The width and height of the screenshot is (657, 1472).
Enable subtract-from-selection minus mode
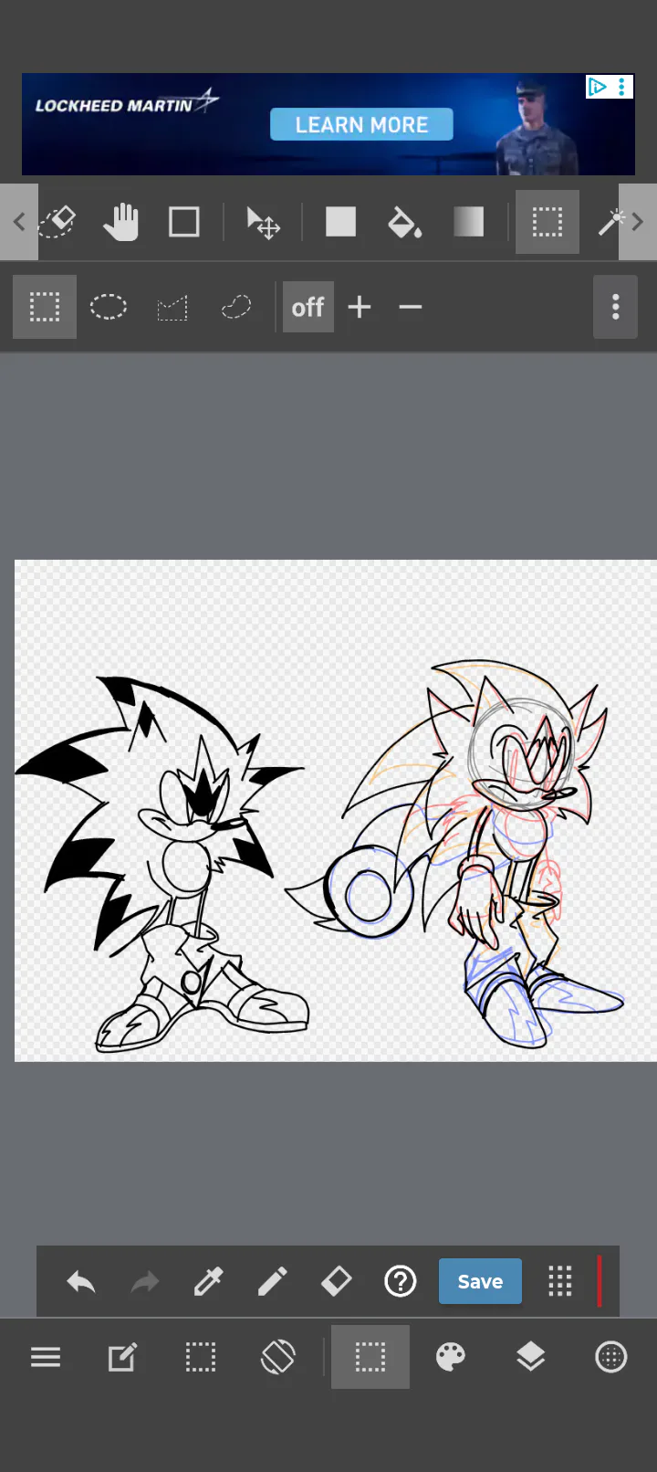pos(411,307)
